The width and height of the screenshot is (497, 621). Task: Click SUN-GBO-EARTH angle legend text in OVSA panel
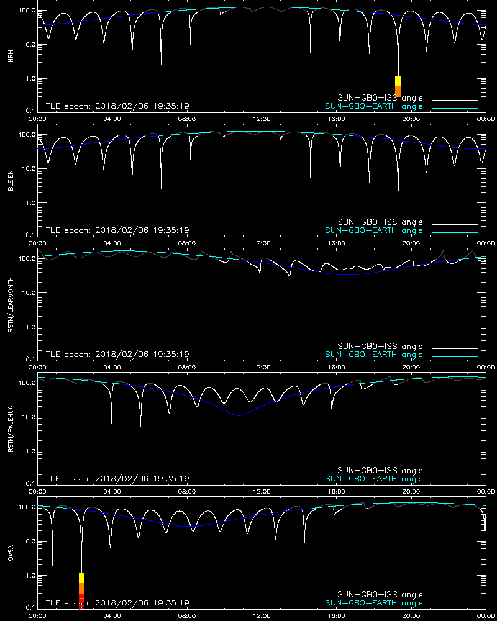pos(374,603)
